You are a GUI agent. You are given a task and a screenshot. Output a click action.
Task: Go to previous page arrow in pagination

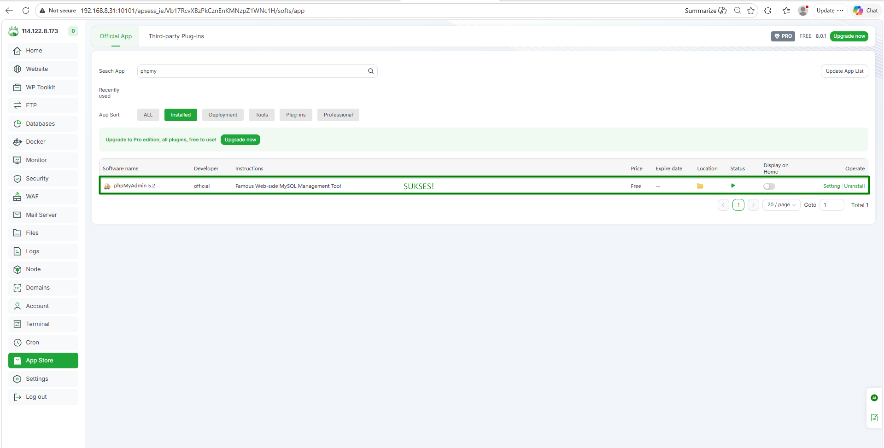click(x=723, y=205)
